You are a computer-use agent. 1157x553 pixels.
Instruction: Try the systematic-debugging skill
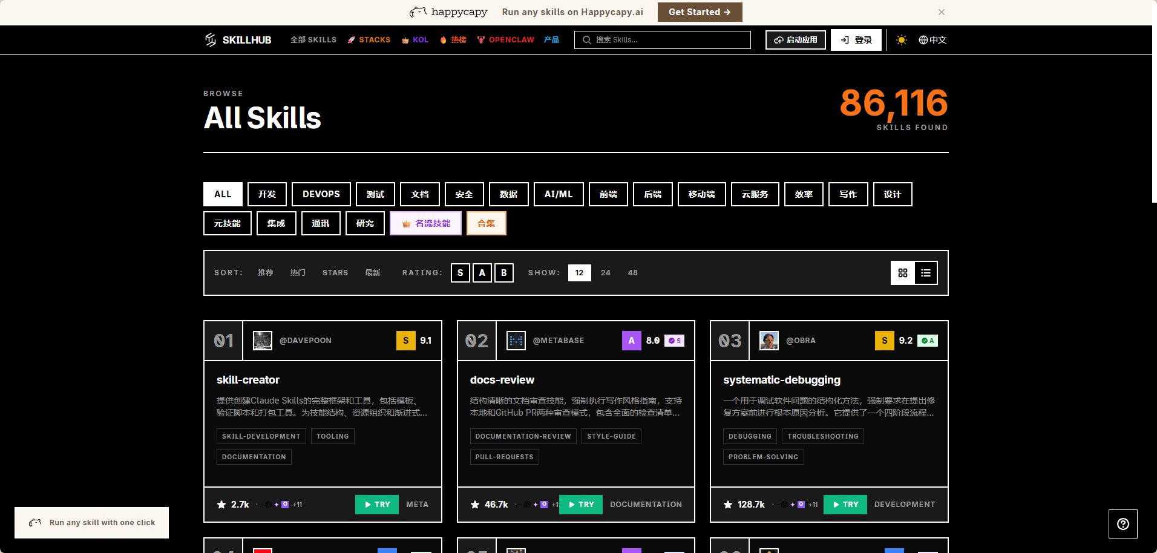tap(845, 505)
